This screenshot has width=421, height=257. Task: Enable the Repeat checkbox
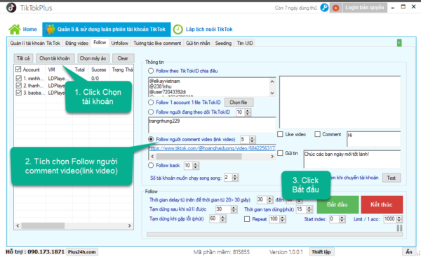[x=247, y=219]
